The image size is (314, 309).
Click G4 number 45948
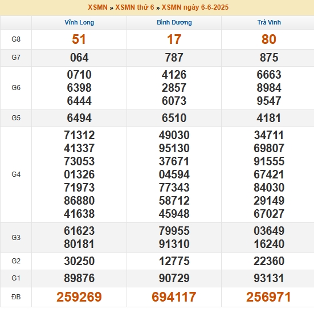(x=174, y=214)
